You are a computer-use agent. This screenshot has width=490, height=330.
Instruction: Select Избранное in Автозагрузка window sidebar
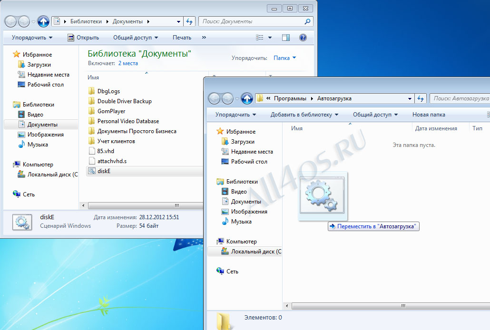point(236,132)
